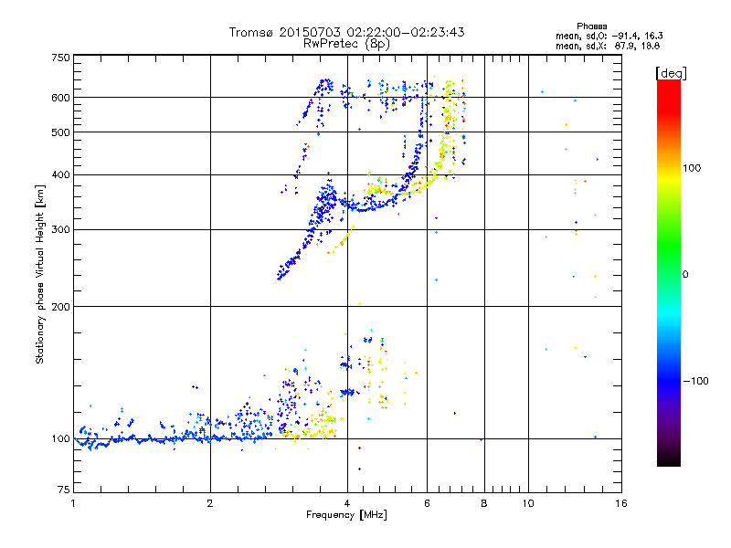Click the y-axis tick label "200"

pos(60,307)
